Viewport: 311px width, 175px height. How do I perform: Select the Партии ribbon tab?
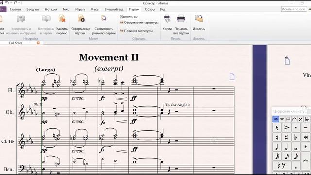[x=134, y=9]
